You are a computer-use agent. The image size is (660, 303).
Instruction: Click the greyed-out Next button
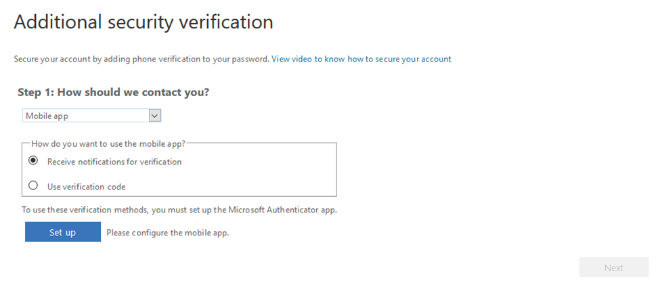pos(614,268)
